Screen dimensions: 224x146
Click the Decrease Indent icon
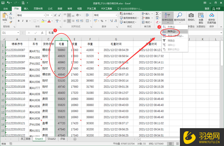[x=78, y=21]
